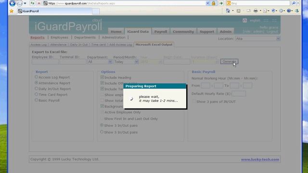Screen dimensions: 308x173
Task: Click the Employee ID input field
Action: tap(45, 62)
